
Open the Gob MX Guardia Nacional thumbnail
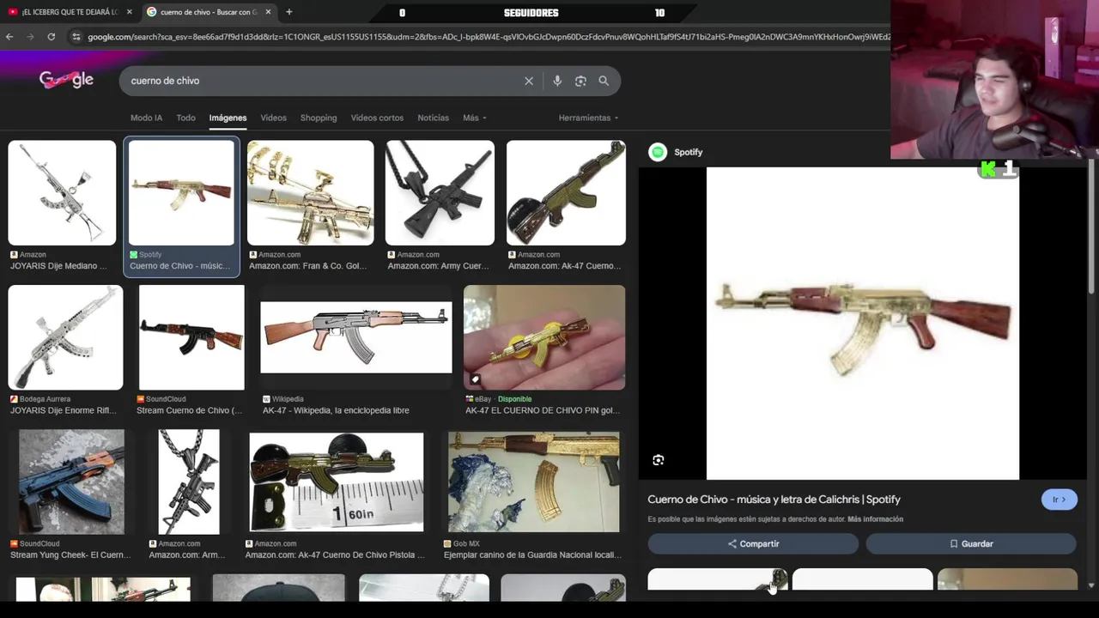tap(533, 482)
